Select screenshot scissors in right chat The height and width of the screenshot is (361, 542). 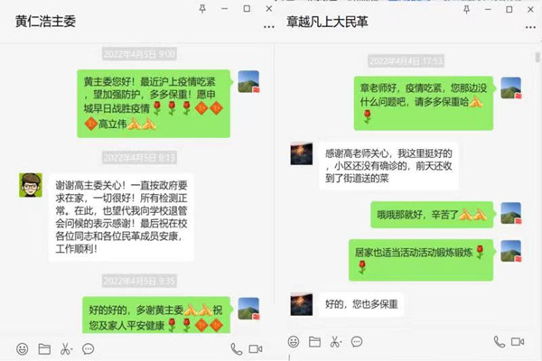(336, 342)
